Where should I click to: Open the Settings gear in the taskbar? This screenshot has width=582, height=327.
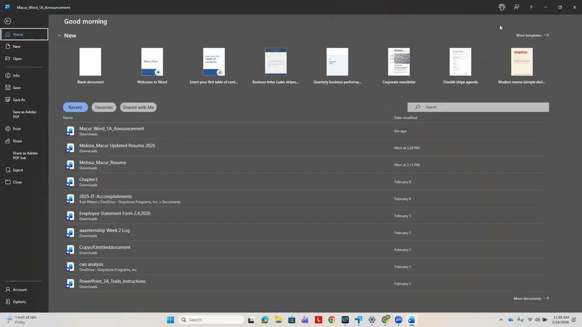pyautogui.click(x=372, y=320)
